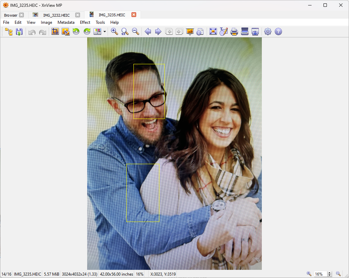Open the Metadata menu
Image resolution: width=349 pixels, height=278 pixels.
pyautogui.click(x=66, y=22)
